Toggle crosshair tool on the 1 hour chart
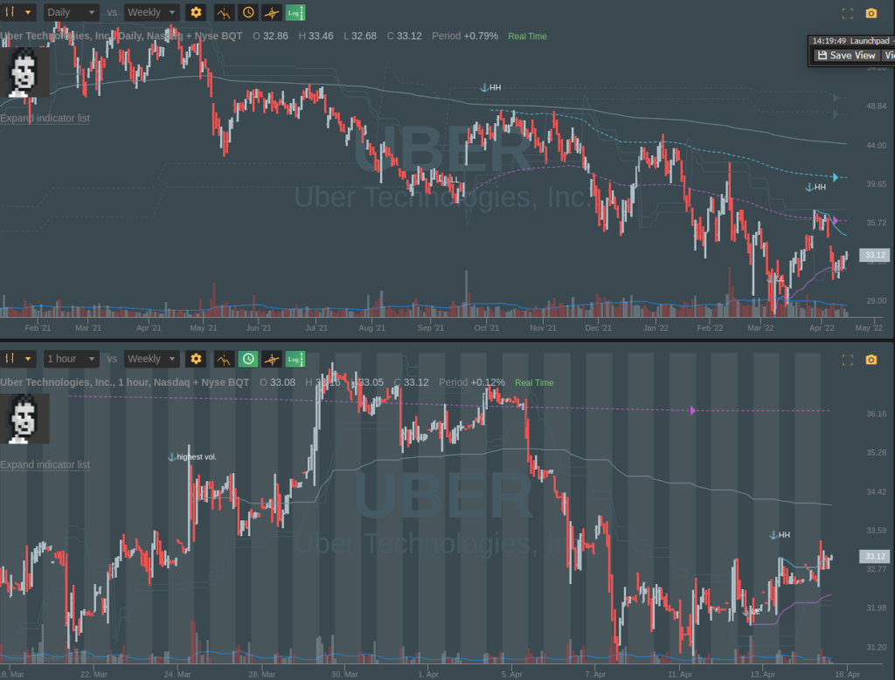This screenshot has width=895, height=680. tap(272, 359)
